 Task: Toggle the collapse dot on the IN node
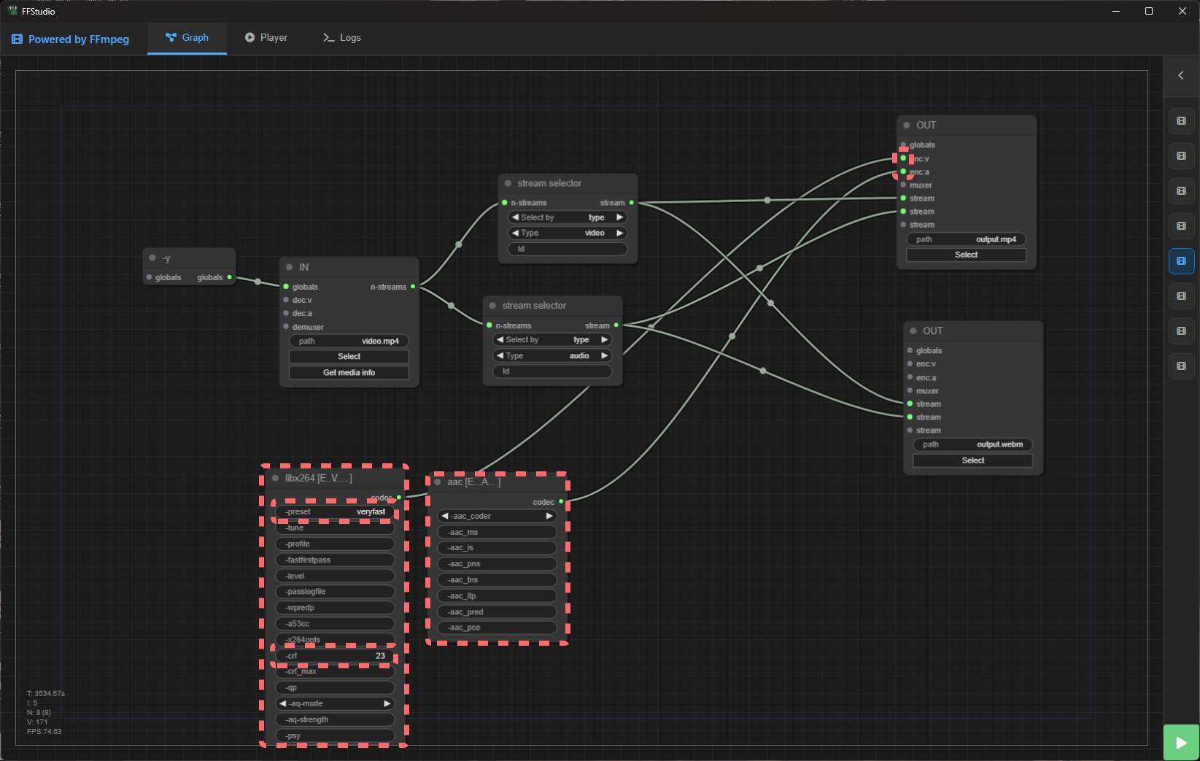[x=290, y=267]
